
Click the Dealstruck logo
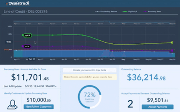(x=18, y=3)
